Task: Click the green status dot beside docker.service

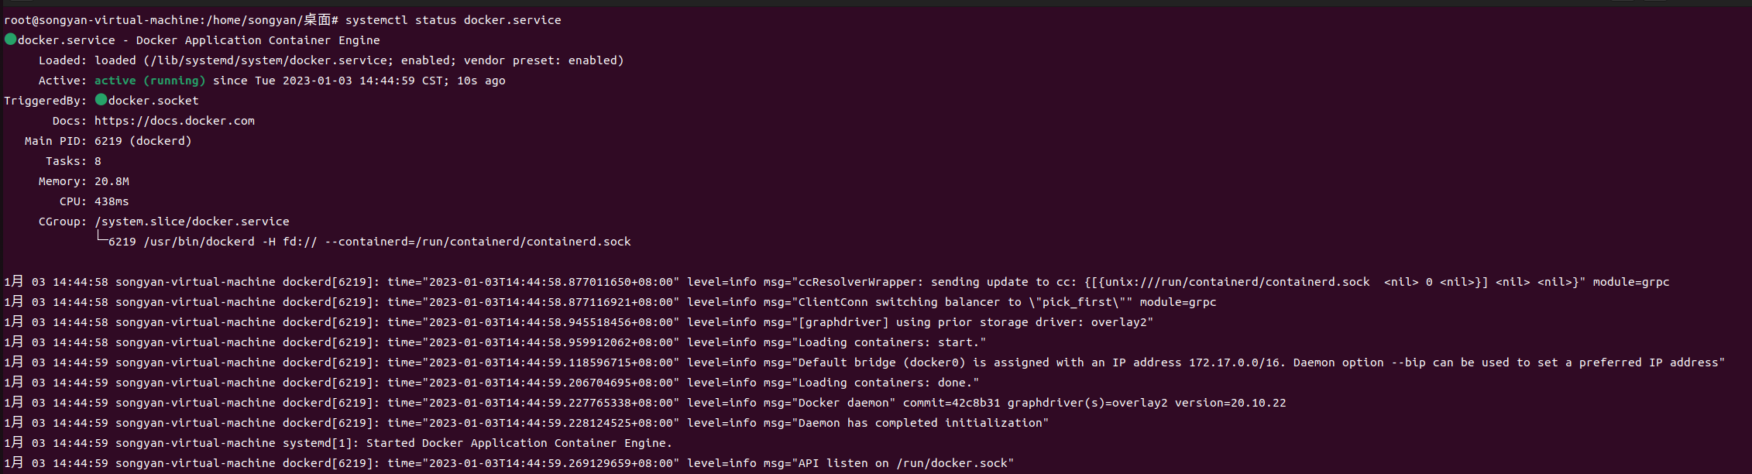Action: pyautogui.click(x=10, y=39)
